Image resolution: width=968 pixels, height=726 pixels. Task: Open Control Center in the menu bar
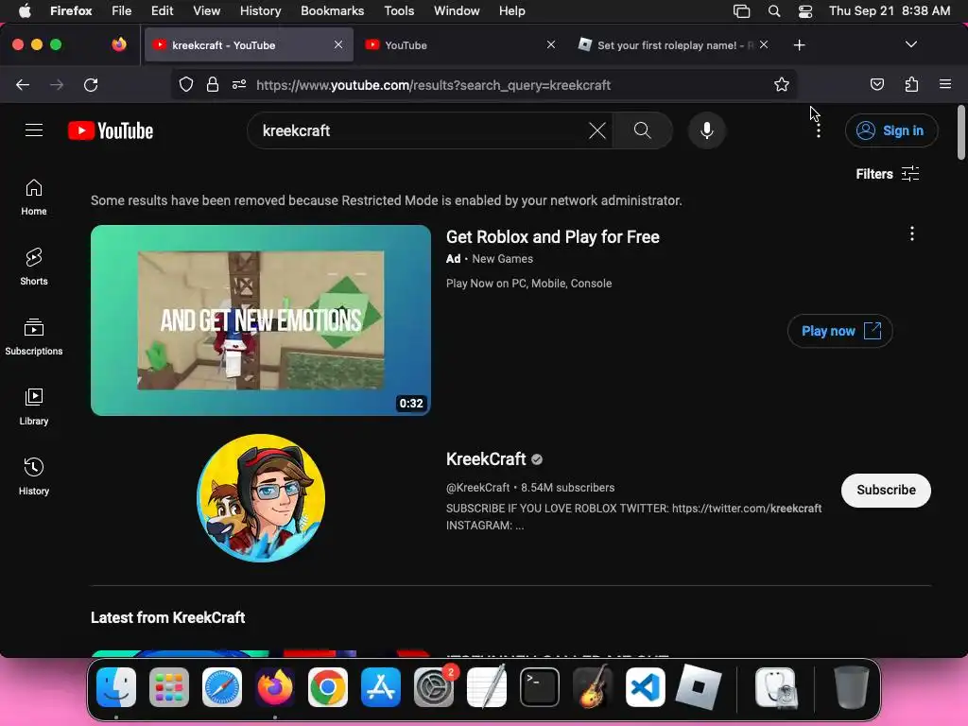[805, 10]
